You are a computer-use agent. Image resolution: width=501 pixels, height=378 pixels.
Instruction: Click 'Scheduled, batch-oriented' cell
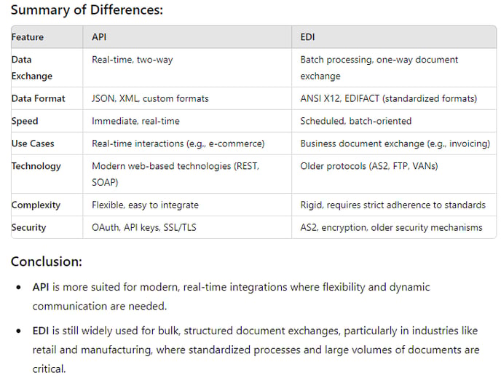click(355, 121)
